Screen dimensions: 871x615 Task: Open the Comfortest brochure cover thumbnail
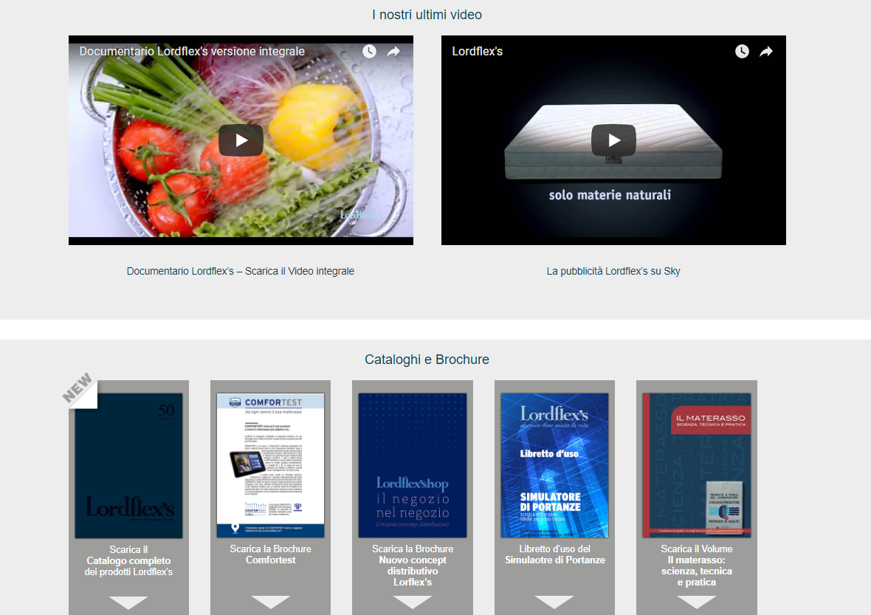270,466
